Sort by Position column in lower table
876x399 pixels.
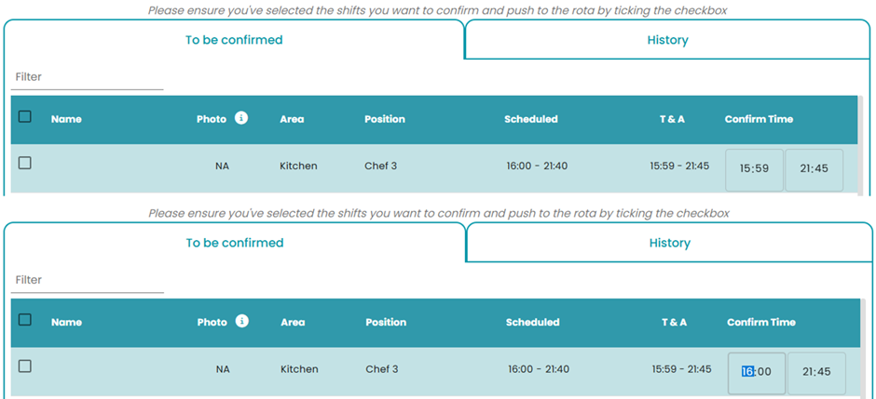[x=386, y=322]
